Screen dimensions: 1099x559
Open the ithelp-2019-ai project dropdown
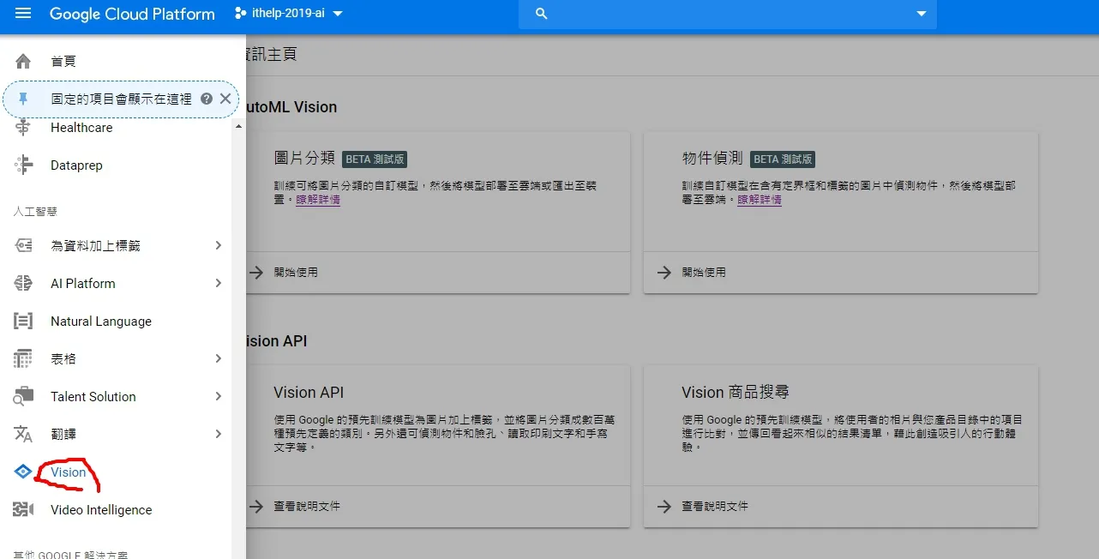288,14
